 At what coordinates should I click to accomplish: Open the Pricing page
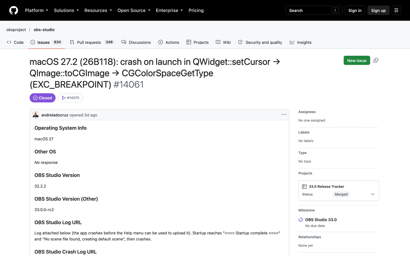[x=196, y=10]
